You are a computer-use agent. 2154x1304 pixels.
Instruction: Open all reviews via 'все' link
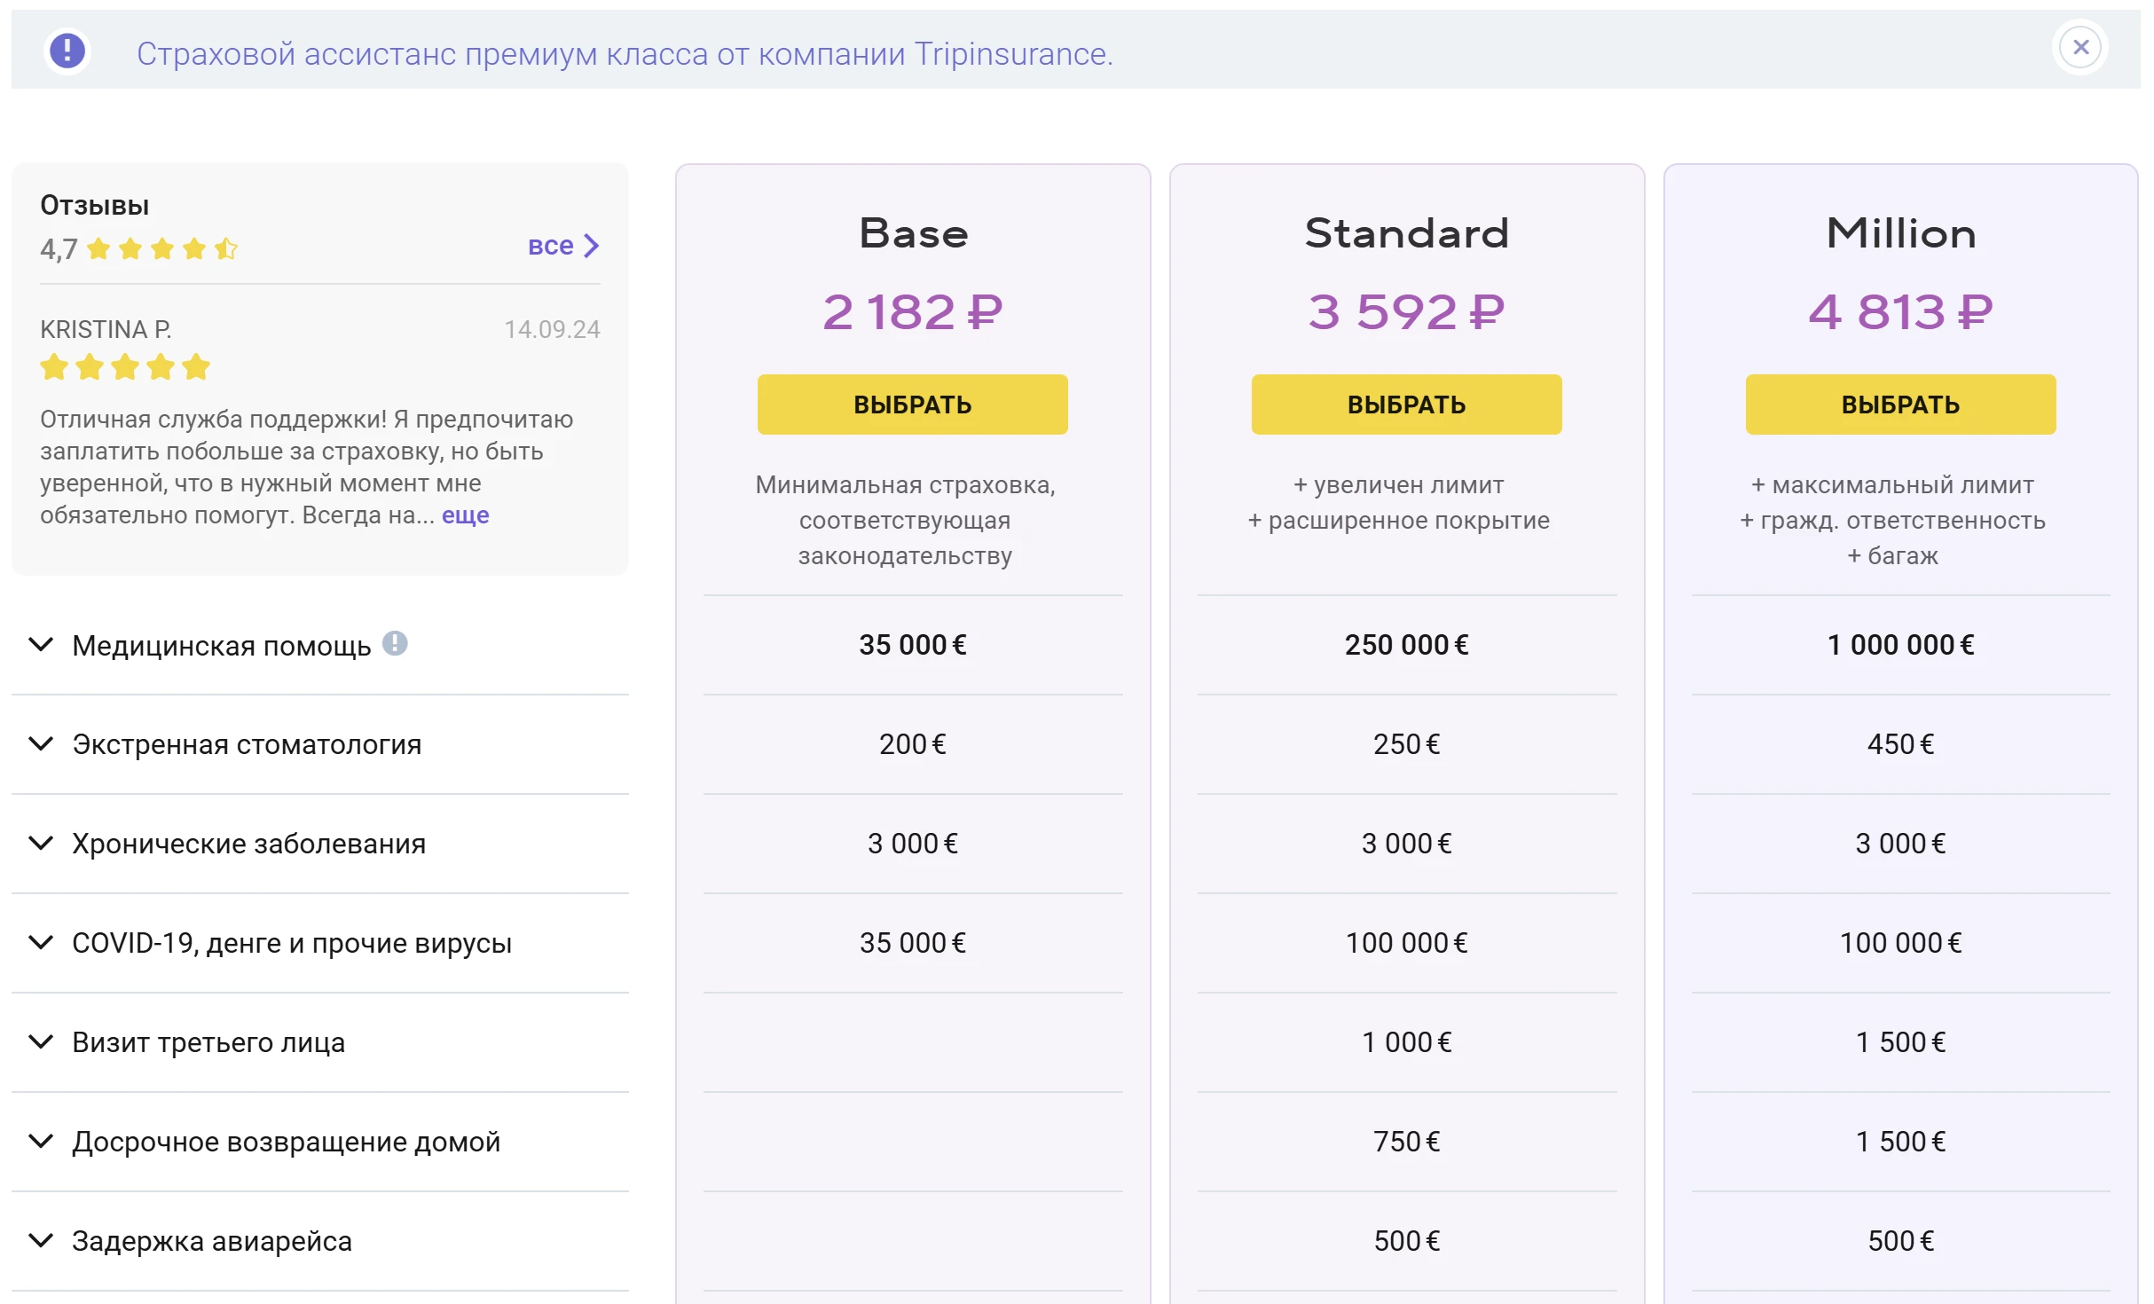[551, 246]
